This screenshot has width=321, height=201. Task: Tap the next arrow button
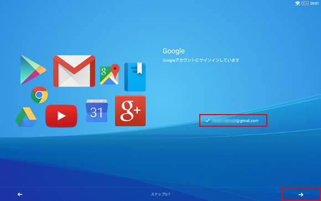pos(301,194)
